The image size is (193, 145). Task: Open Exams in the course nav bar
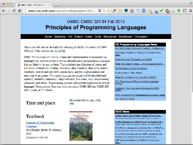click(79, 37)
